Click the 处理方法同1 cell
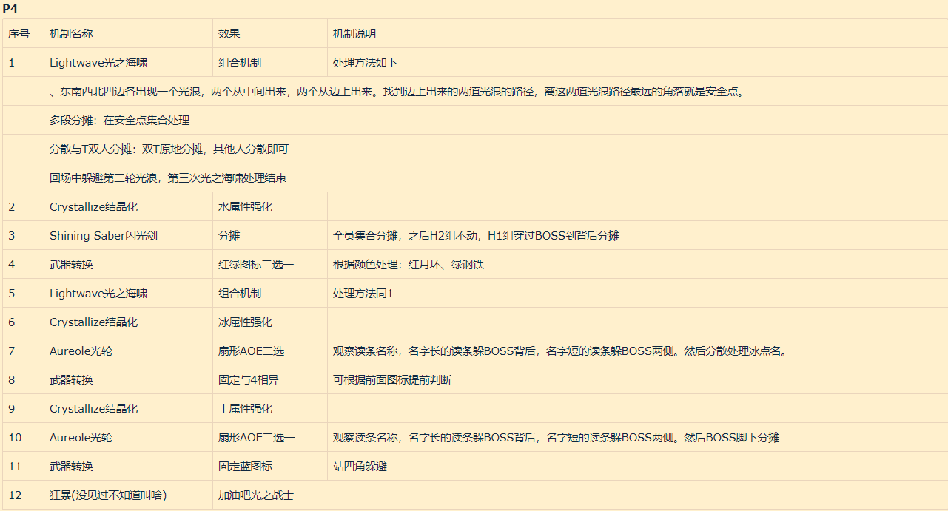The image size is (948, 511). 363,294
